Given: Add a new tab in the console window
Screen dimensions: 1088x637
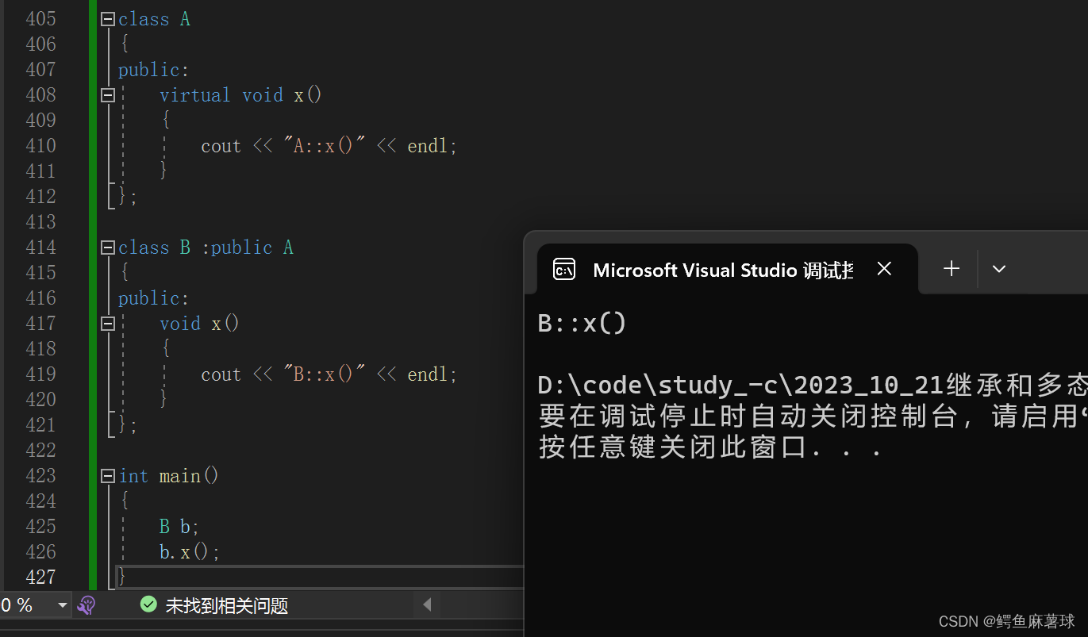Looking at the screenshot, I should pos(952,269).
